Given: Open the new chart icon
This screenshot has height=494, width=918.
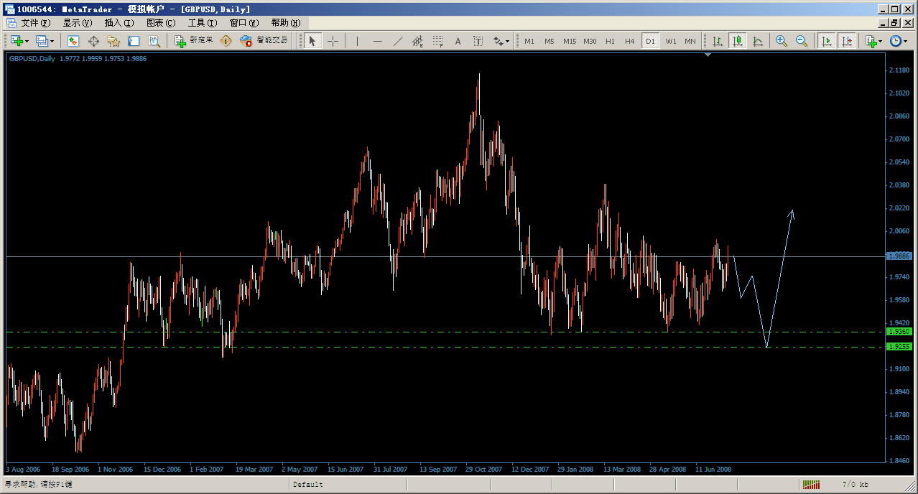Looking at the screenshot, I should point(16,41).
